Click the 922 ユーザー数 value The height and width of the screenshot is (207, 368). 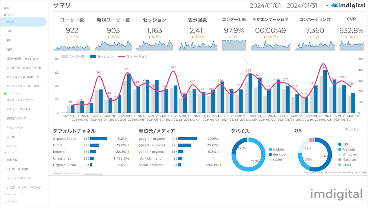(x=72, y=30)
